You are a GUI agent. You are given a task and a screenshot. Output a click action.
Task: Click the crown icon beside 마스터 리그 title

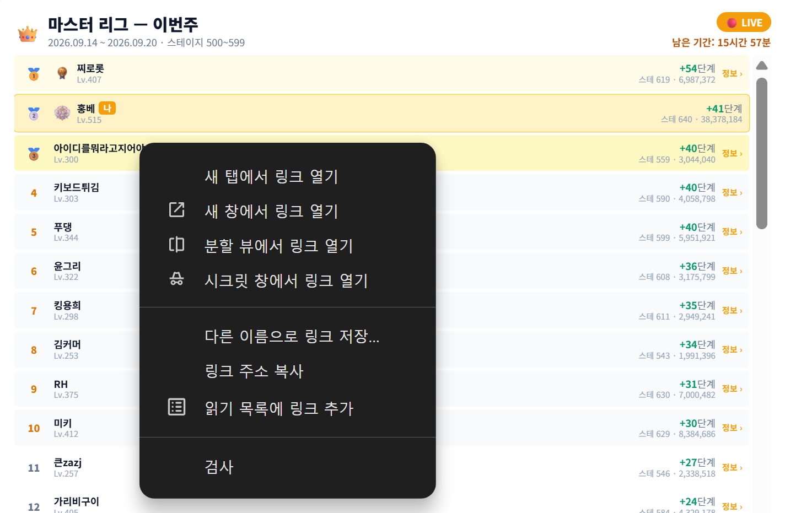[28, 34]
